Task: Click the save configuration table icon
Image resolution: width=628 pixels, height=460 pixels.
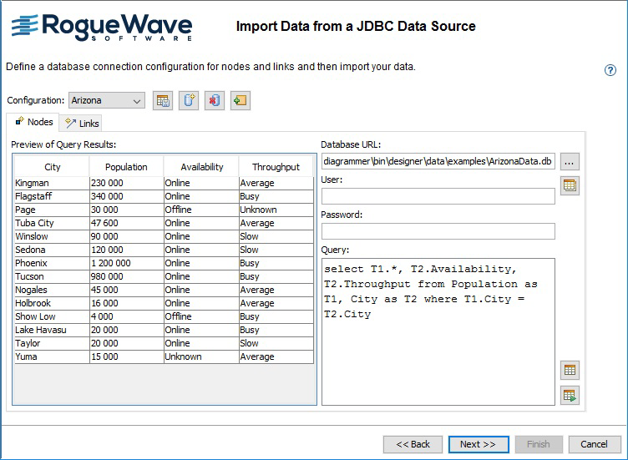Action: pos(163,101)
